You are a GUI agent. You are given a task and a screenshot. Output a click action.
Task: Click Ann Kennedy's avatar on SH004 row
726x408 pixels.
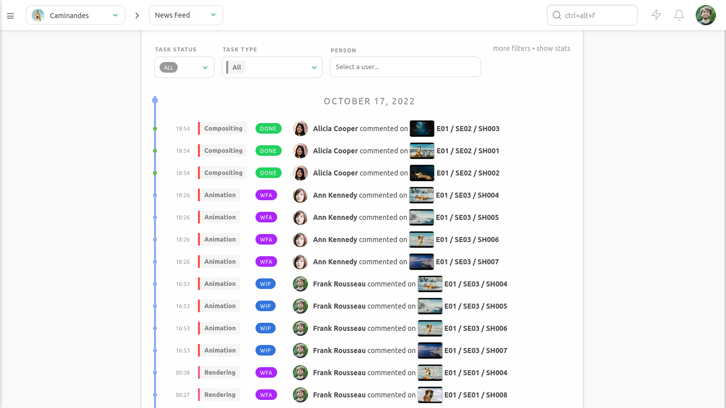(300, 195)
